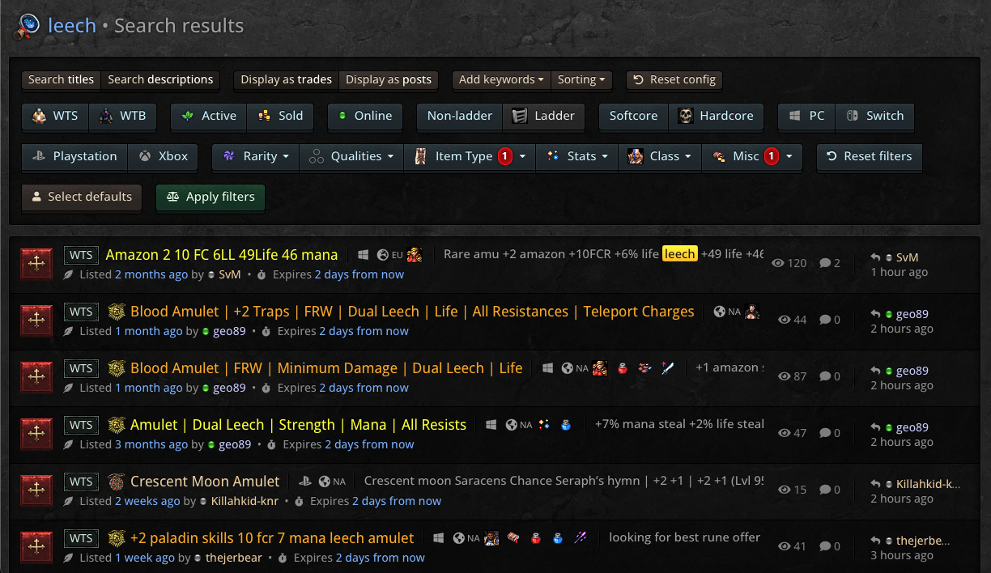Click the reply arrow icon next to Killahkid-k

click(875, 482)
